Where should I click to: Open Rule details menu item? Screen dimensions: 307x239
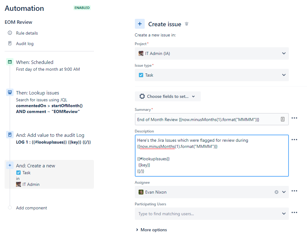click(27, 33)
